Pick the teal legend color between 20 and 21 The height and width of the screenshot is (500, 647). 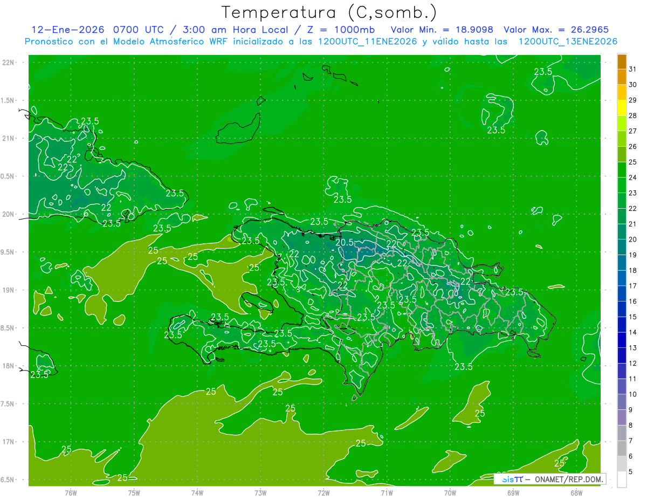click(x=622, y=232)
